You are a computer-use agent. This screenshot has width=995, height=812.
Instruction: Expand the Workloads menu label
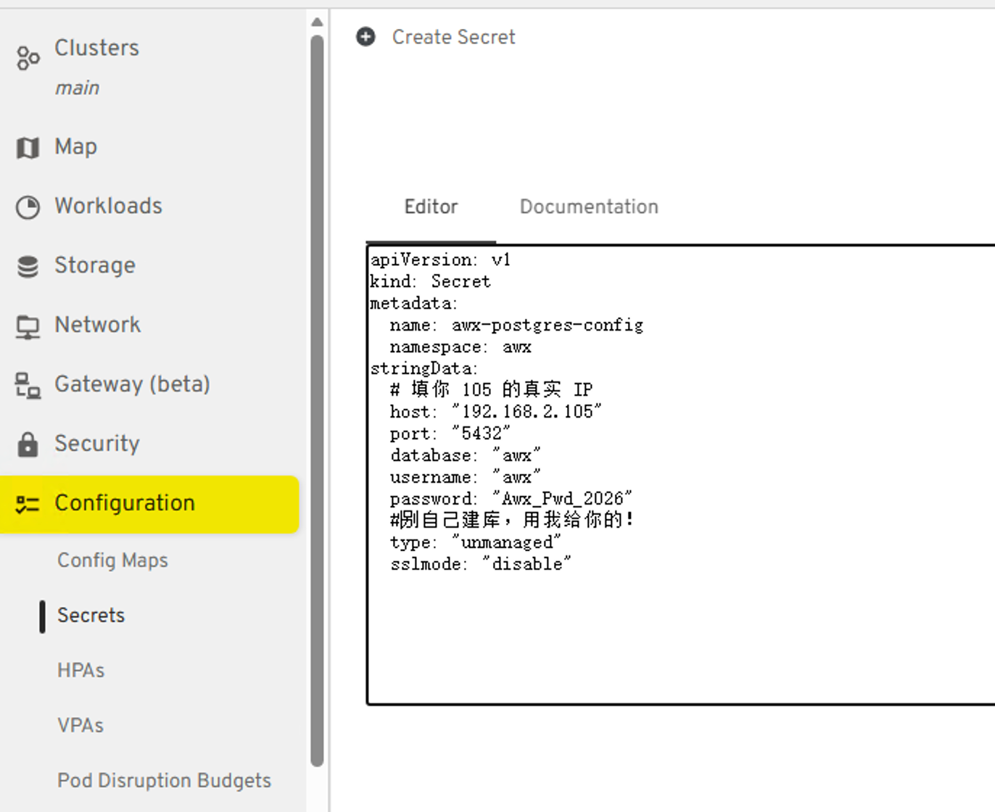click(x=108, y=206)
